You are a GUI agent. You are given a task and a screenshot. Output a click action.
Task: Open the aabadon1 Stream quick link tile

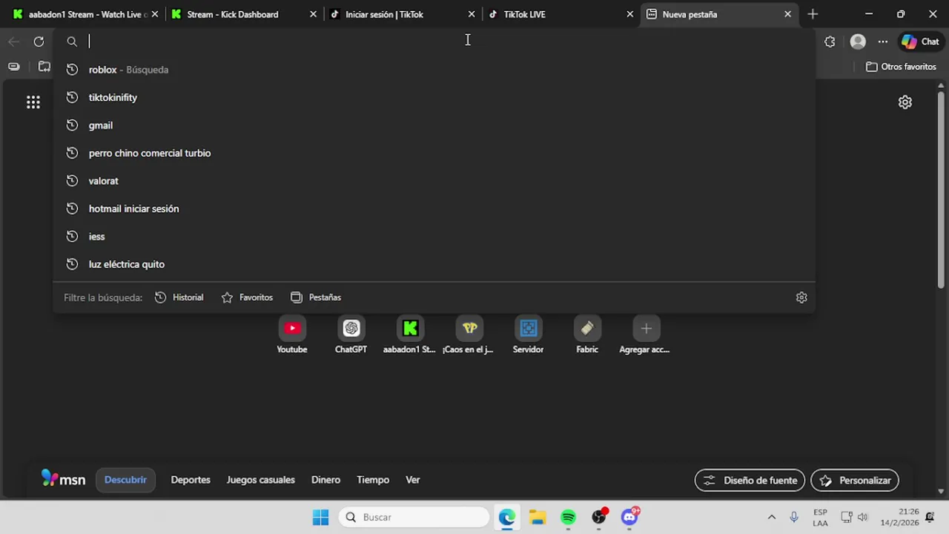click(410, 335)
